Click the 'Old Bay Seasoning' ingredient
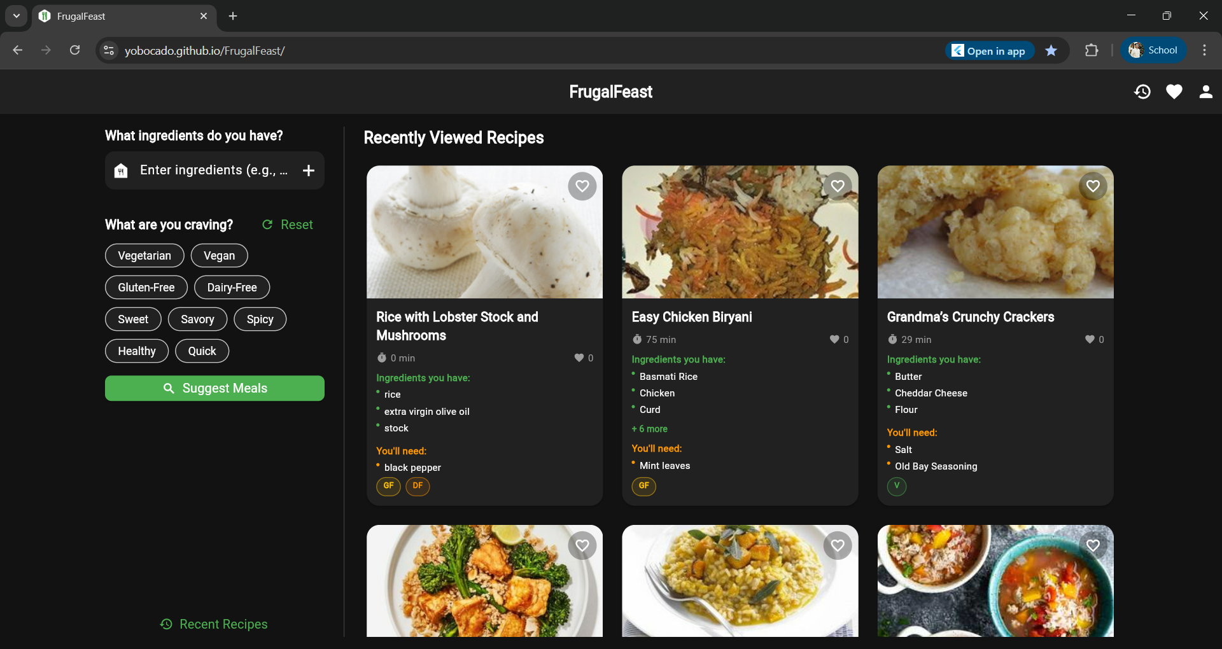1222x649 pixels. [x=936, y=466]
